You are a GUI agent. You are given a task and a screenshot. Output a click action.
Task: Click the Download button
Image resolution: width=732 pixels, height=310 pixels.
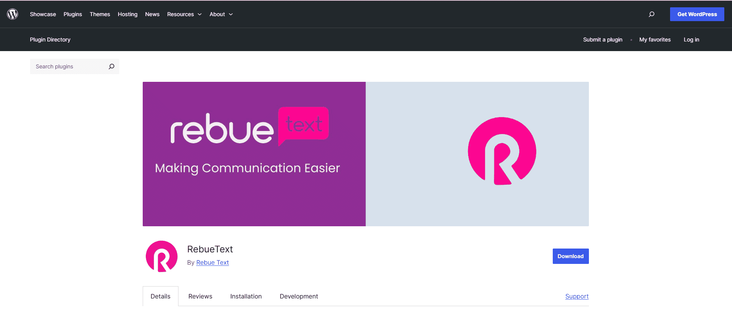click(571, 256)
